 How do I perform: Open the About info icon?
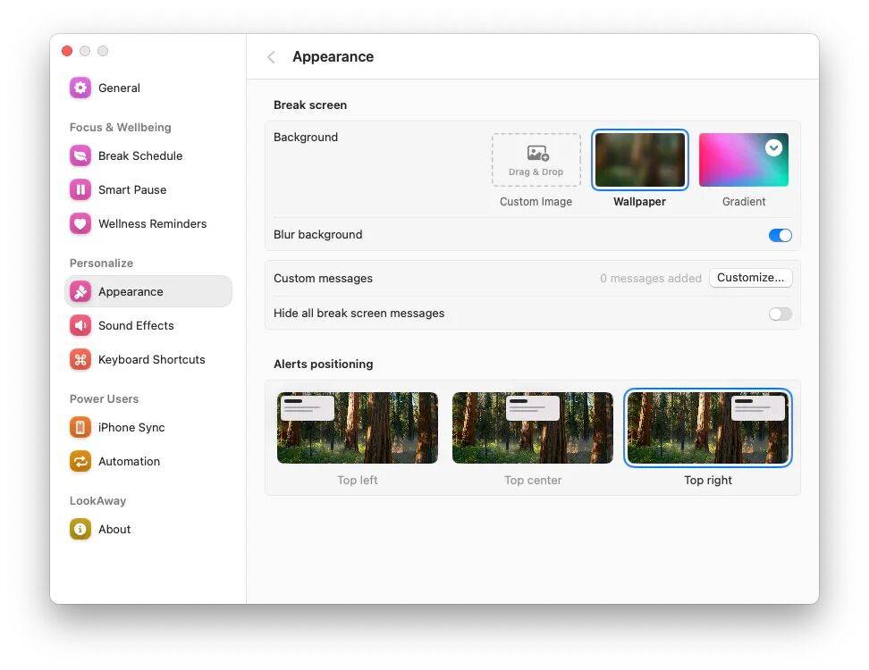pos(80,529)
